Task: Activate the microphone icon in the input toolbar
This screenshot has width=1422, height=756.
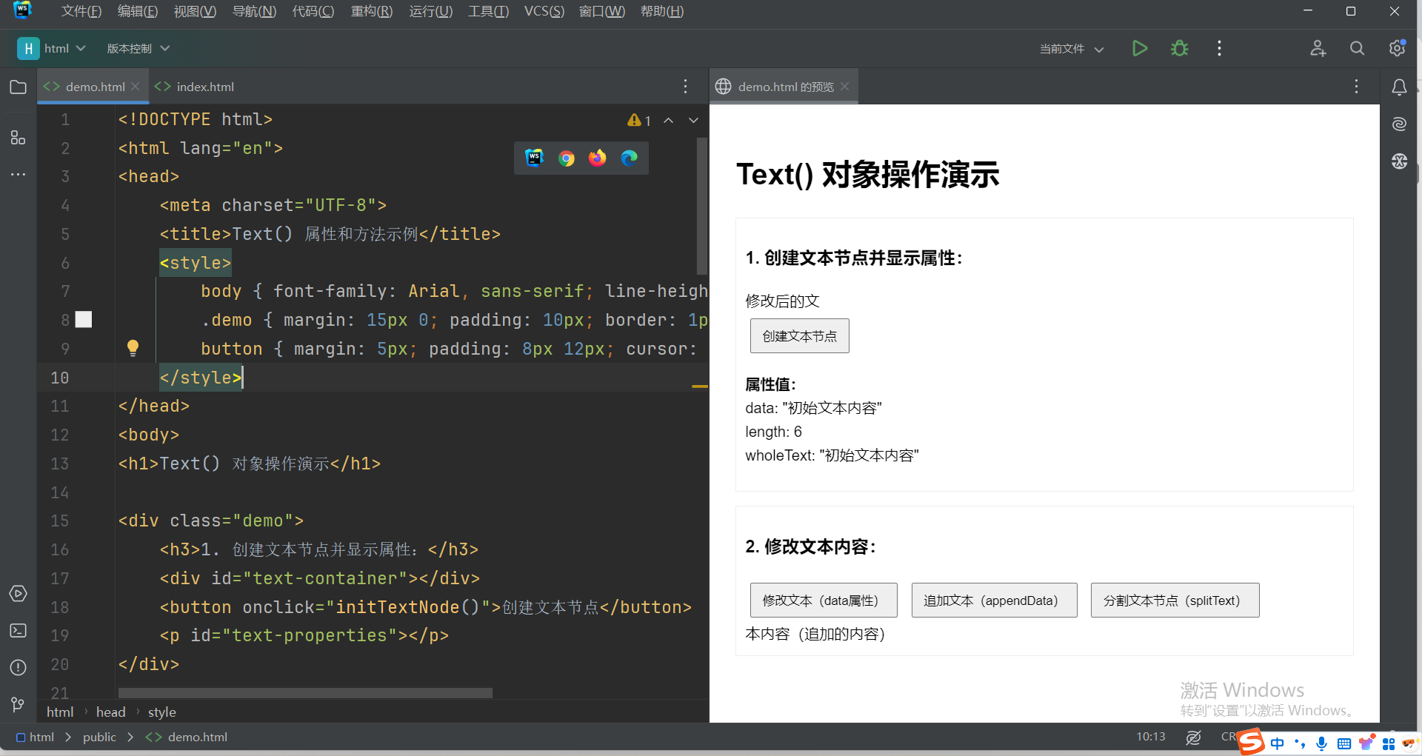Action: [x=1321, y=743]
